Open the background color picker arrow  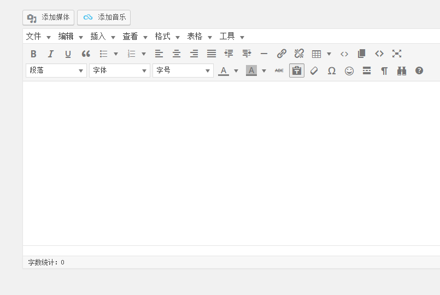(x=264, y=70)
